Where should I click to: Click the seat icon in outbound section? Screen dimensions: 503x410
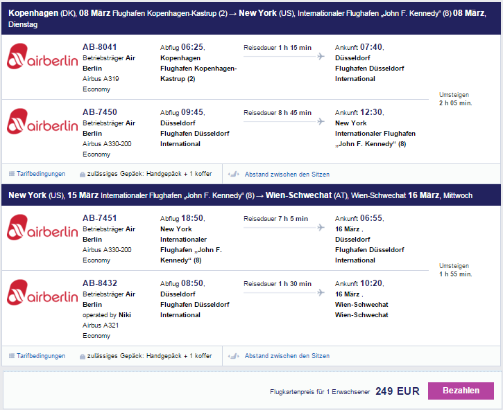tap(234, 175)
